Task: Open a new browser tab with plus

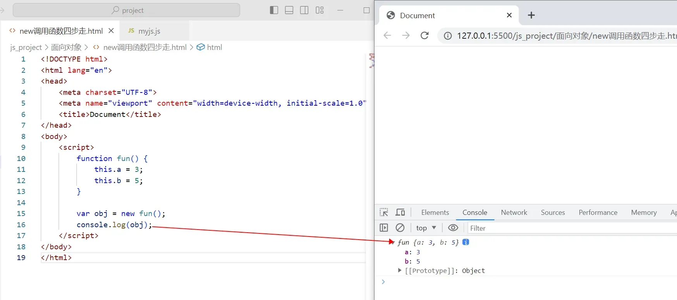Action: coord(531,15)
